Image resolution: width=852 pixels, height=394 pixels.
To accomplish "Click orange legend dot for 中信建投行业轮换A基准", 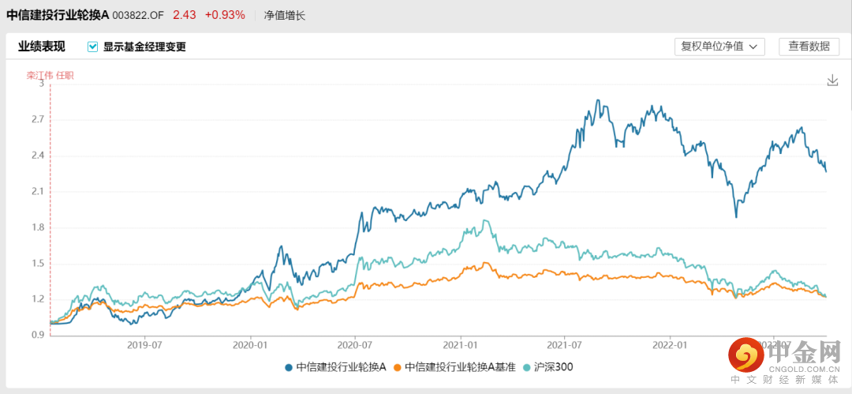I will click(x=398, y=367).
